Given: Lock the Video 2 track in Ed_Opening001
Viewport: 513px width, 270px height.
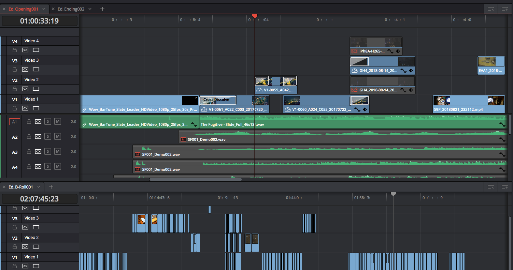Looking at the screenshot, I should [x=15, y=89].
